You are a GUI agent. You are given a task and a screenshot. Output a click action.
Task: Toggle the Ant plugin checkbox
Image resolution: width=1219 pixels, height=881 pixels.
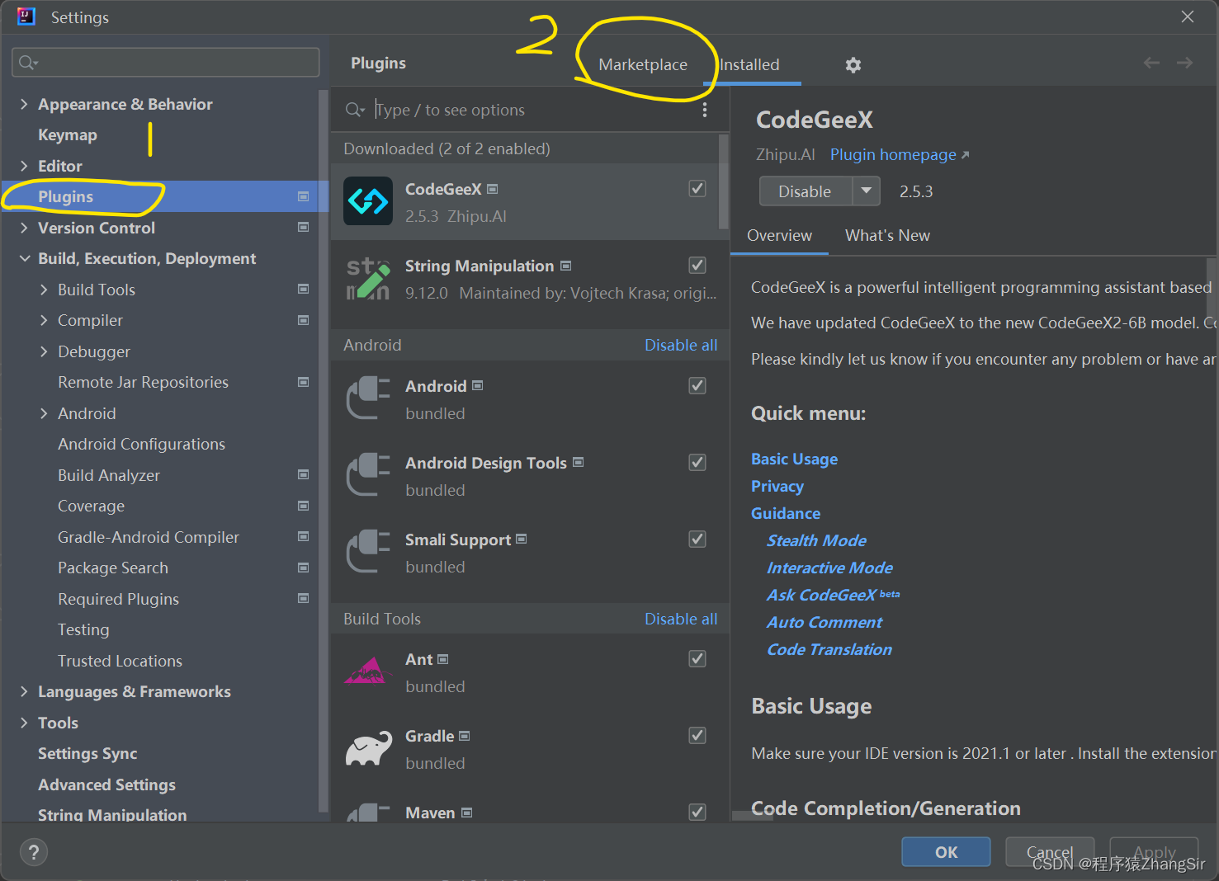point(697,658)
